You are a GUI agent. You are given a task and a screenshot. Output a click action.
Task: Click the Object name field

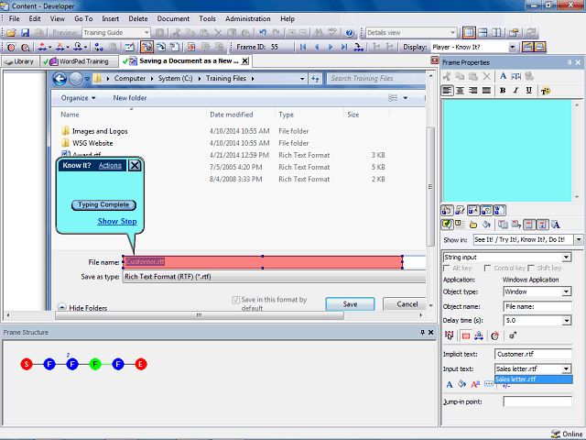[537, 306]
